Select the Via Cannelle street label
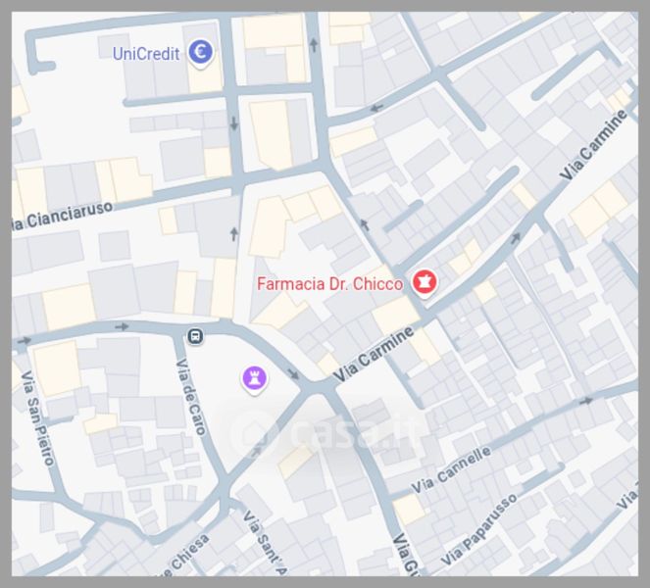 click(x=452, y=469)
